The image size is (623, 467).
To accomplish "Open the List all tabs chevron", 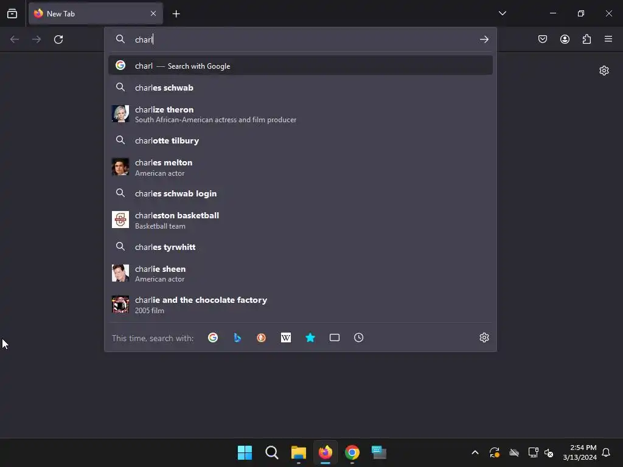I will [x=502, y=13].
